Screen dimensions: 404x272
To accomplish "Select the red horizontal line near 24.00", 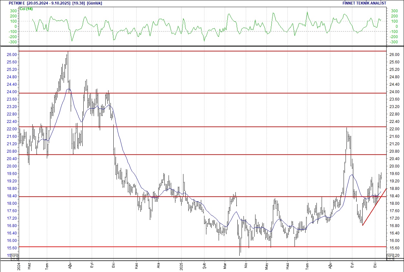I will click(194, 93).
